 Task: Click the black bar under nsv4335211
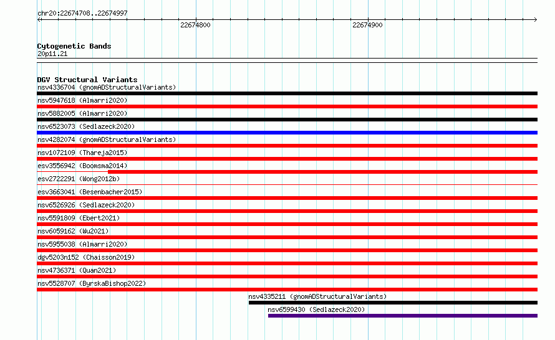[x=393, y=303]
